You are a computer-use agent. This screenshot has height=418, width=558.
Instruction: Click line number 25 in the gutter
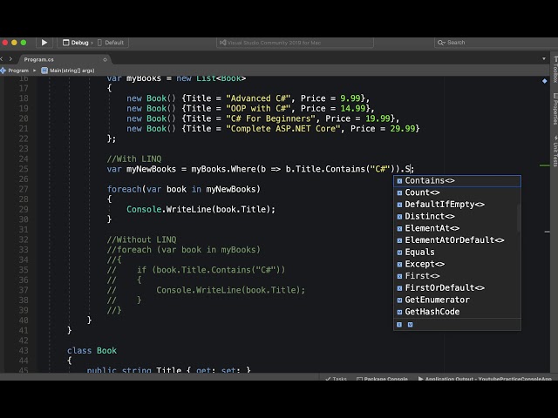(24, 169)
